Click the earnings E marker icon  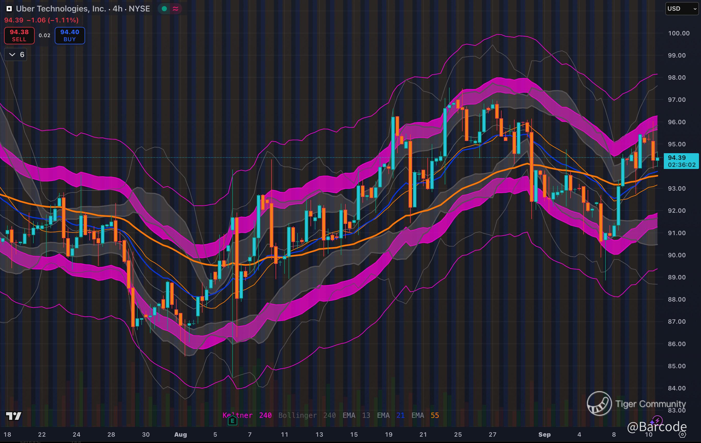[x=232, y=421]
